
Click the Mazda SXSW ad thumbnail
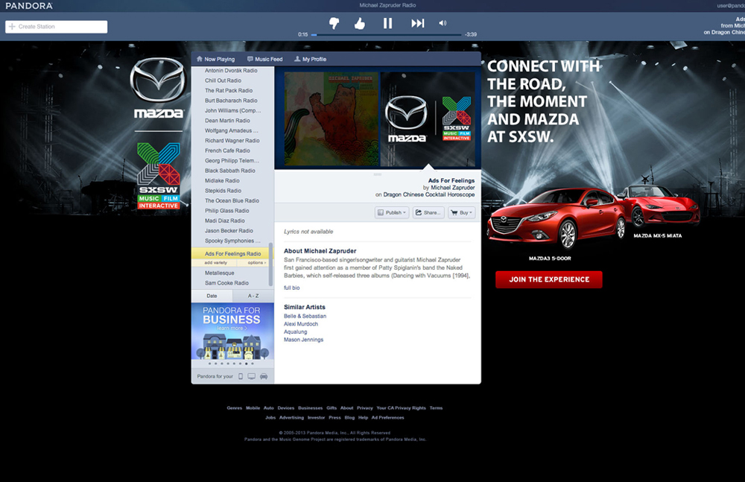tap(428, 119)
